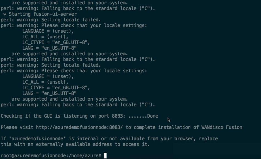Click 'this with an' at line start

click(17, 144)
